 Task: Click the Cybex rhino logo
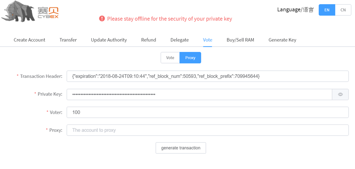tap(30, 12)
